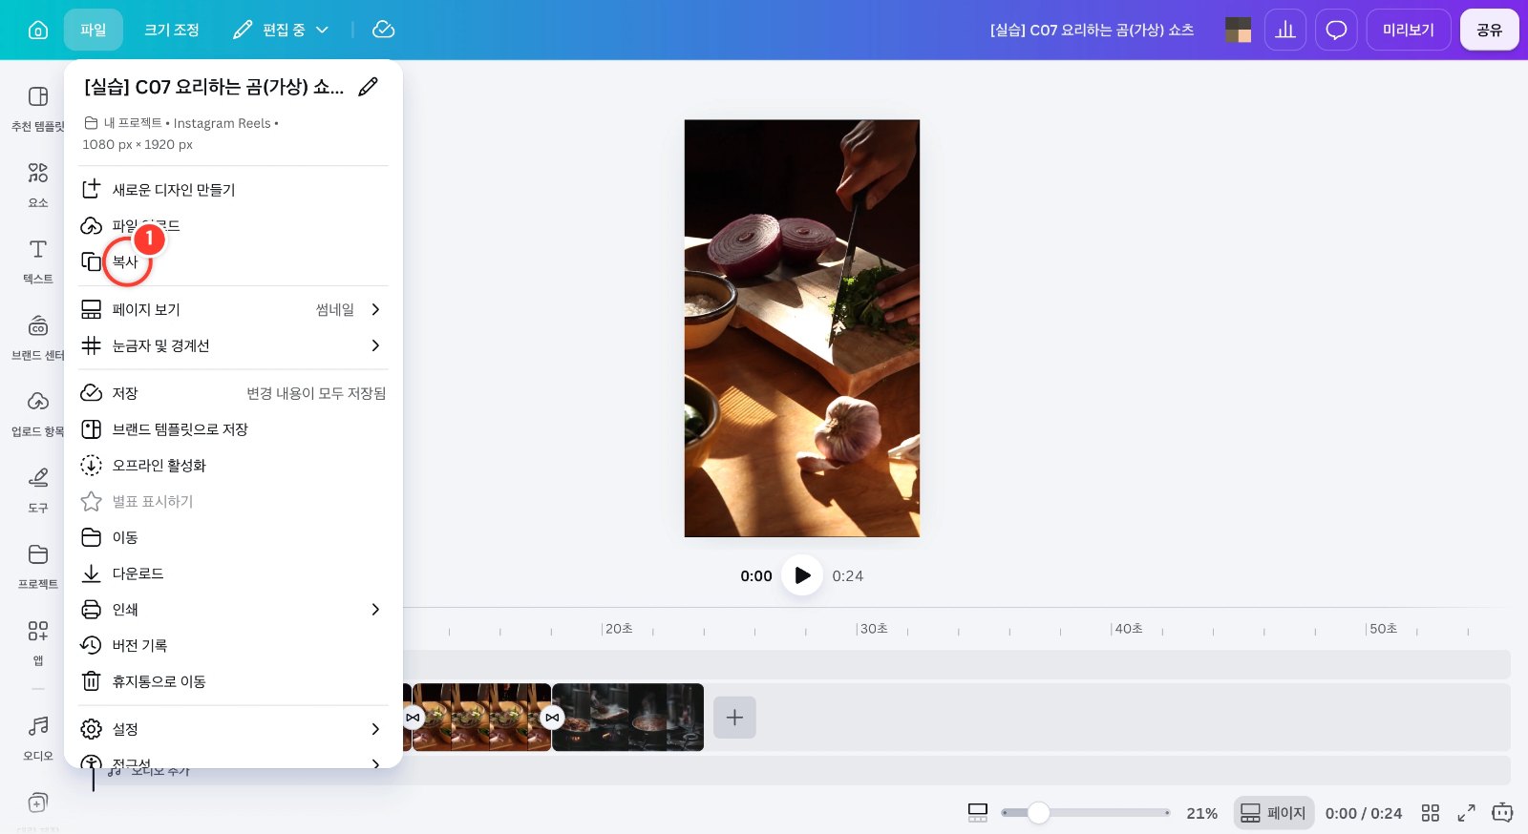The width and height of the screenshot is (1528, 834).
Task: Select 새로운 디자인 만들기 menu item
Action: click(234, 190)
